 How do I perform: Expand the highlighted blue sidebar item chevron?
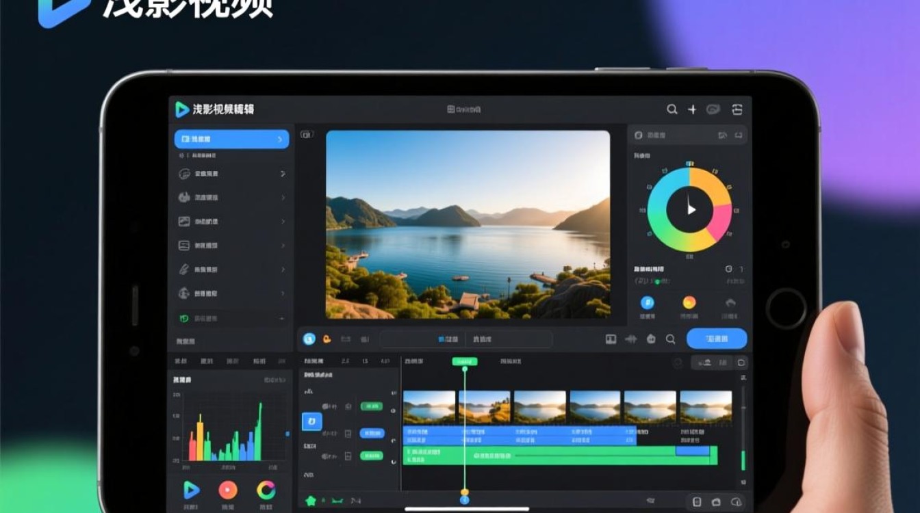(279, 140)
